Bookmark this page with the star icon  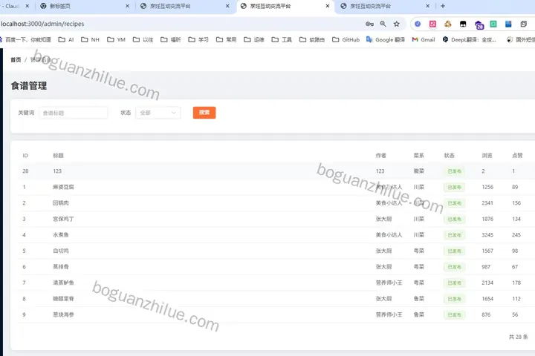pyautogui.click(x=397, y=24)
